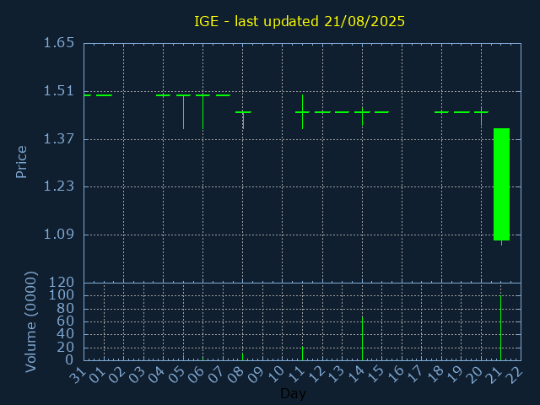Click the Day x-axis title
The width and height of the screenshot is (540, 405).
[x=294, y=393]
